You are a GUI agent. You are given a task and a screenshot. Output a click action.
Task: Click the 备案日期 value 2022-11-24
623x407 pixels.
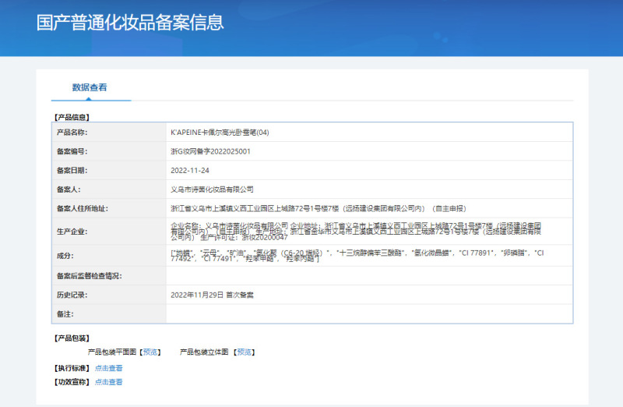pyautogui.click(x=189, y=170)
